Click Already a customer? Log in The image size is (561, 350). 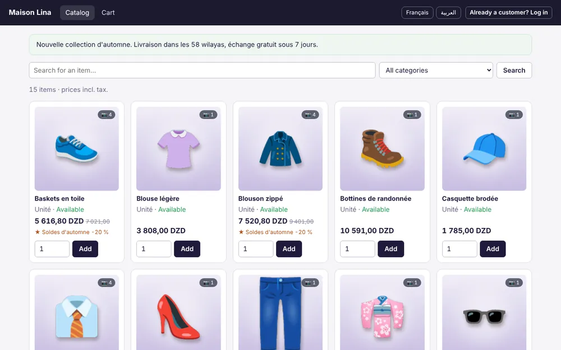pyautogui.click(x=508, y=12)
